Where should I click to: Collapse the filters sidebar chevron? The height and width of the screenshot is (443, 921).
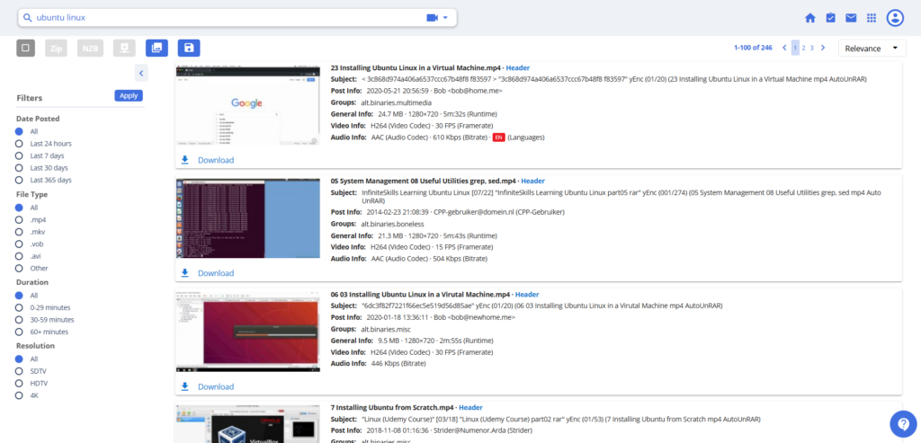(x=141, y=74)
